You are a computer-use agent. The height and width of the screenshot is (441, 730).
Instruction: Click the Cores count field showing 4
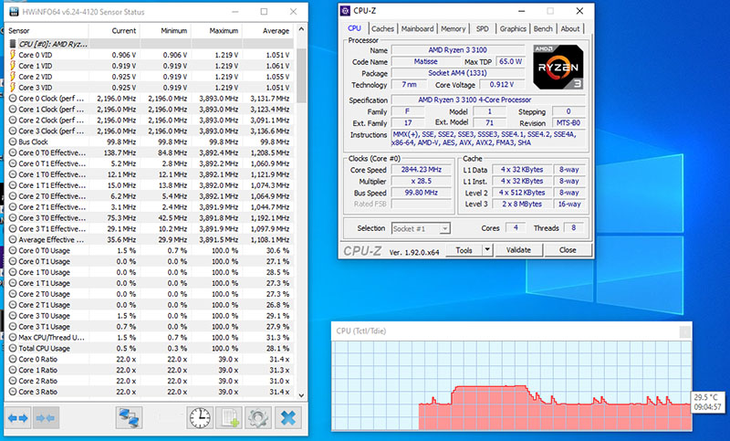coord(515,227)
